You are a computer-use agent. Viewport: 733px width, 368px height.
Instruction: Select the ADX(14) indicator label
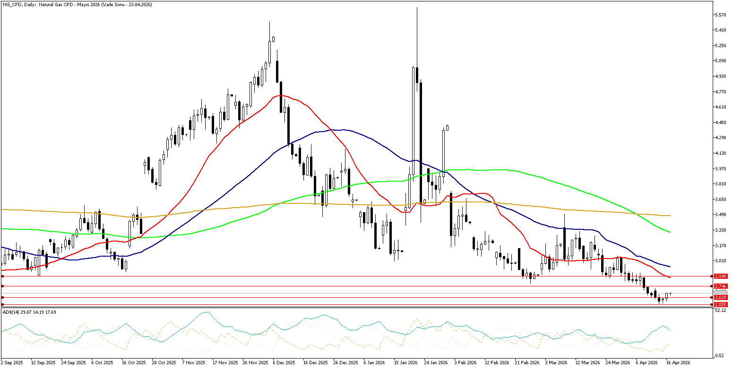tap(29, 312)
